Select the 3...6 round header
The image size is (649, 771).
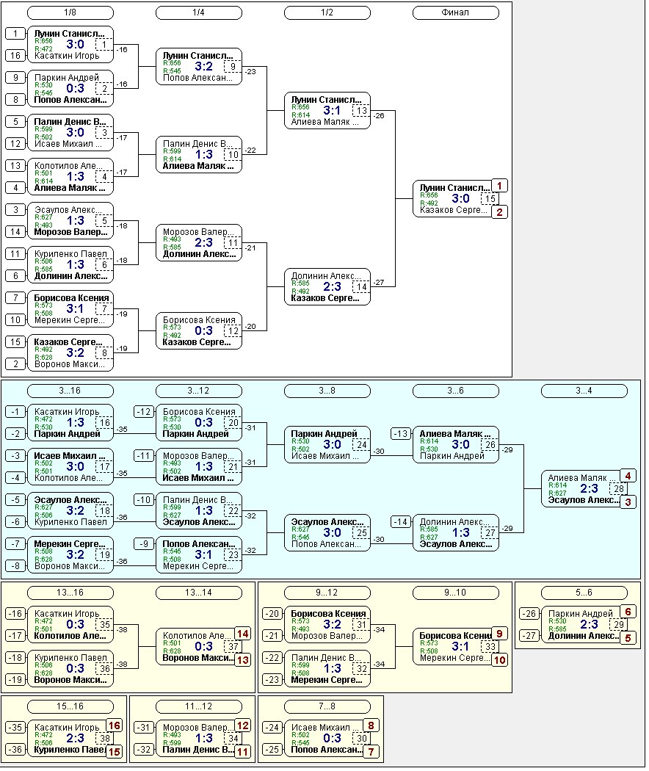[456, 391]
